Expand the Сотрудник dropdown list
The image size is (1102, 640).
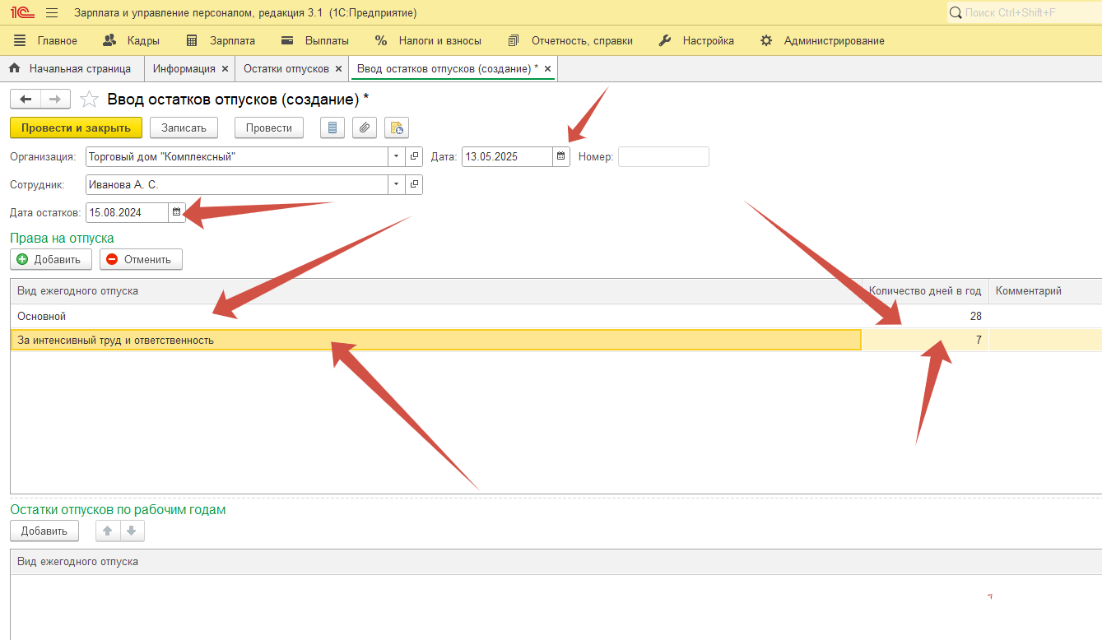point(397,185)
